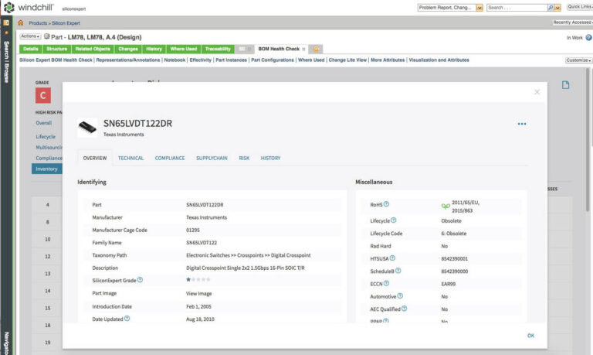This screenshot has width=593, height=355.
Task: Open the green Traceability tab
Action: tap(218, 49)
